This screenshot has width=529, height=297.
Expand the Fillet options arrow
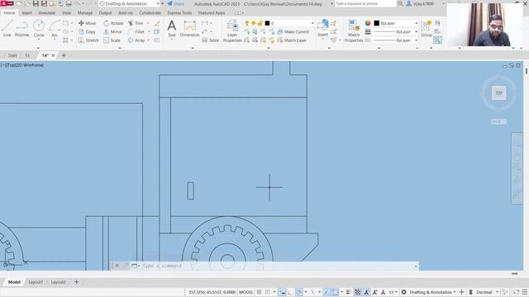point(149,31)
